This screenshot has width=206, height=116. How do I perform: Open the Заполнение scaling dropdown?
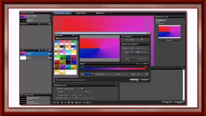[74, 89]
